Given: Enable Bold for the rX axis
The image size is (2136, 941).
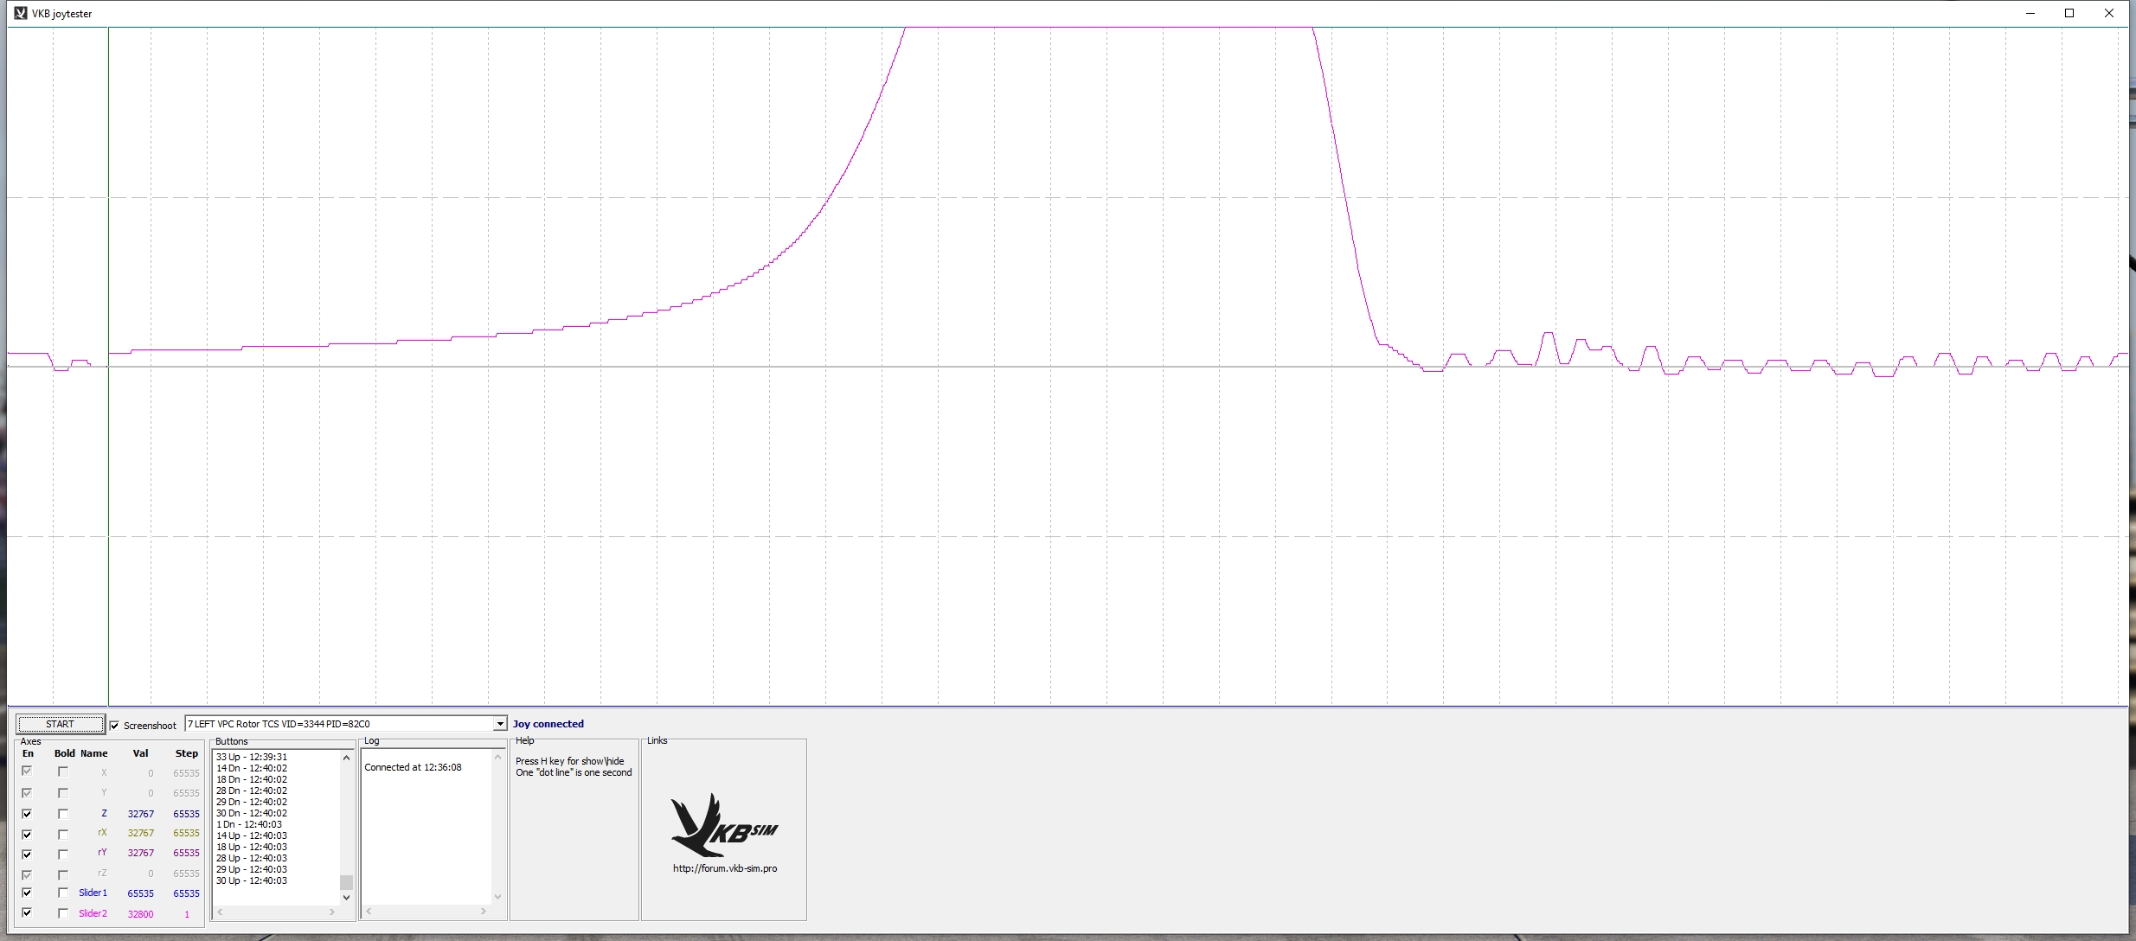Looking at the screenshot, I should pos(63,834).
